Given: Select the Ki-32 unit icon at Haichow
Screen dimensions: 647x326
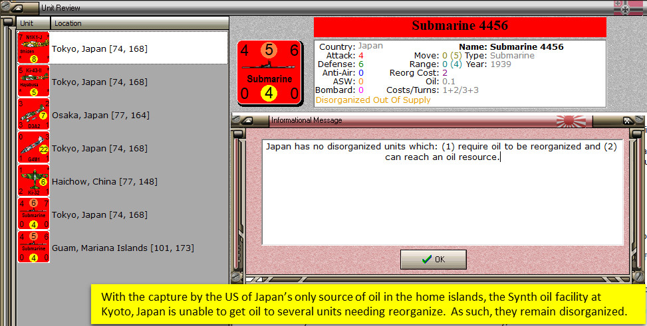Looking at the screenshot, I should coord(33,181).
